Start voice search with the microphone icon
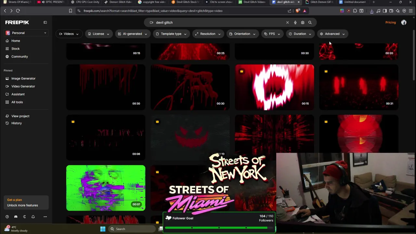416x234 pixels. tap(295, 22)
